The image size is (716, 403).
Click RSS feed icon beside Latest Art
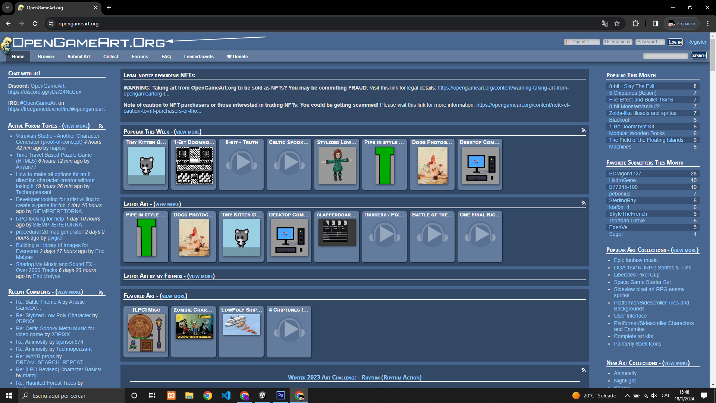pyautogui.click(x=583, y=203)
